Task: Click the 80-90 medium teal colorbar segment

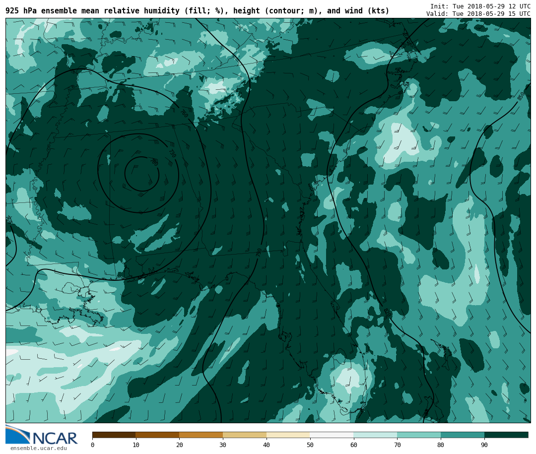Action: click(x=463, y=435)
